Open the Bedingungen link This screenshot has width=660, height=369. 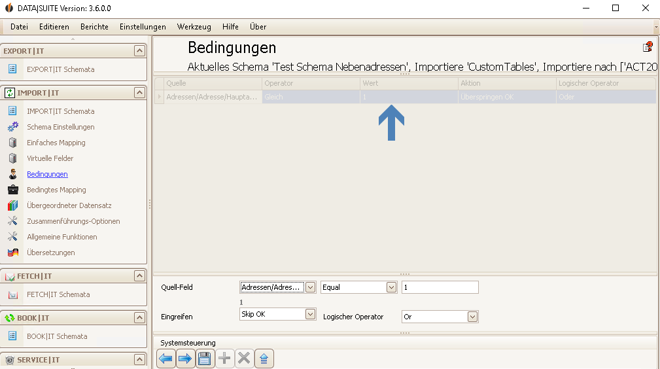(47, 174)
